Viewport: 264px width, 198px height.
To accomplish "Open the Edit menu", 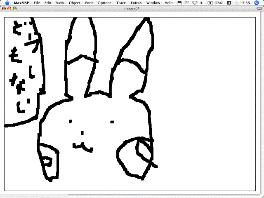I will 48,3.
